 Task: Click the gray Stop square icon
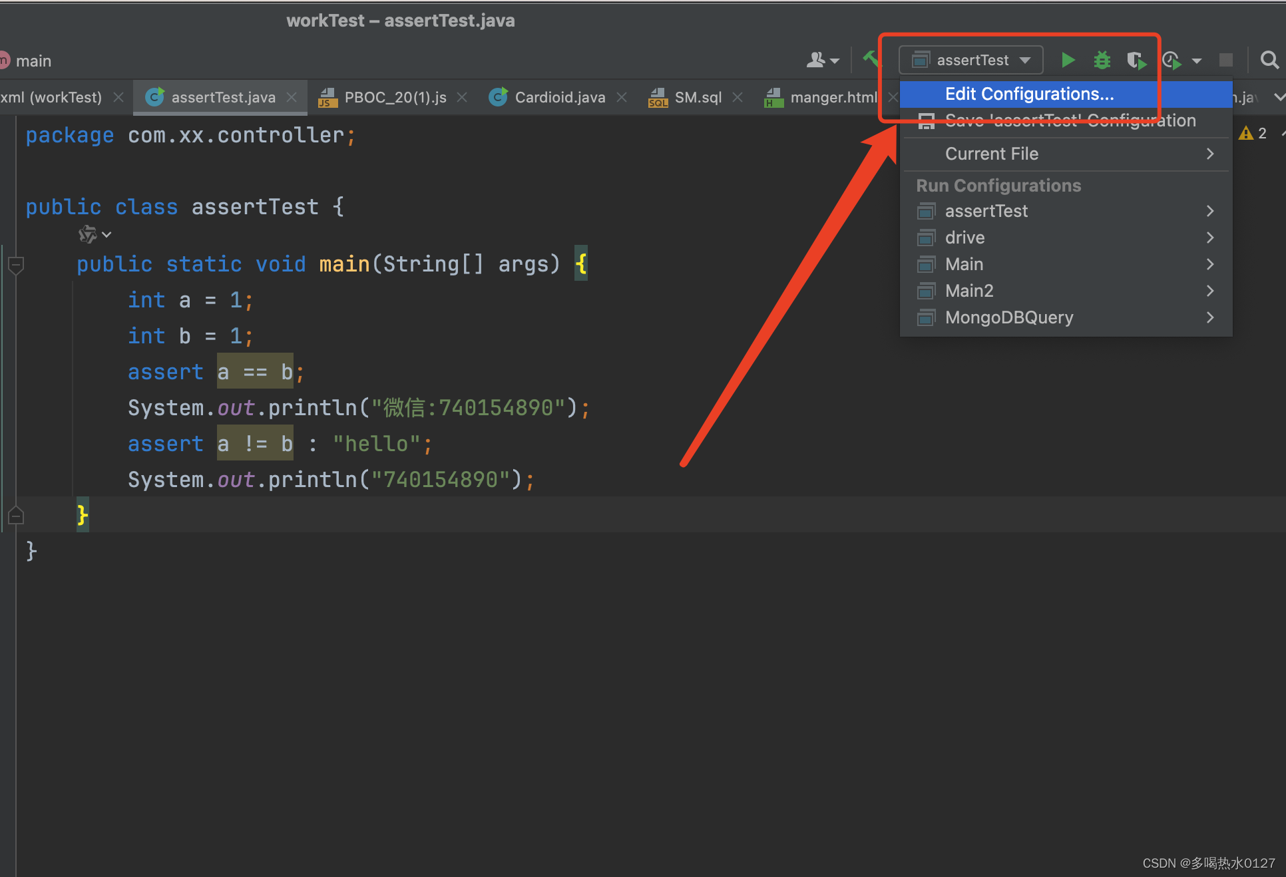click(x=1225, y=61)
